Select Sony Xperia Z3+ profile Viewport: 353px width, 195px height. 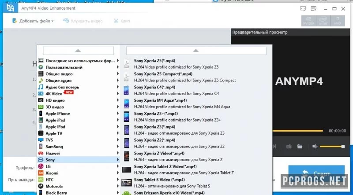point(196,117)
